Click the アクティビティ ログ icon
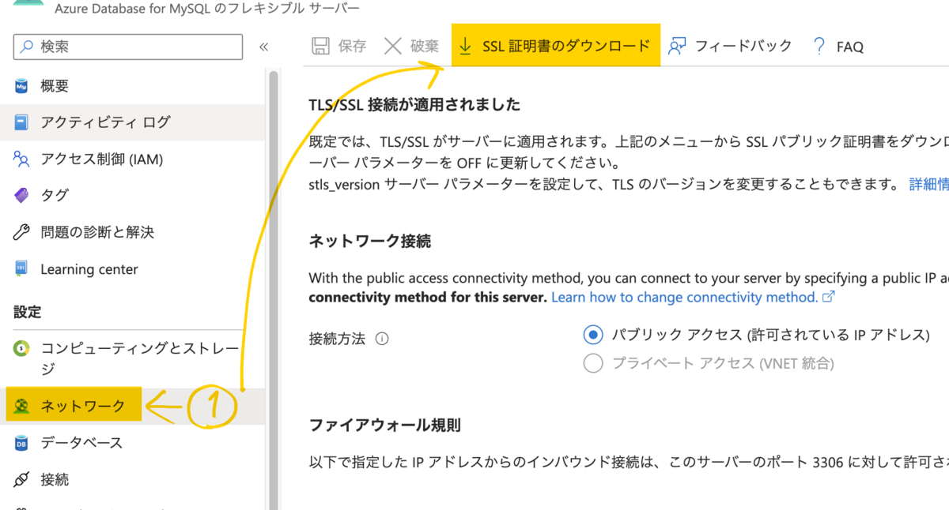The height and width of the screenshot is (510, 949). [x=21, y=122]
